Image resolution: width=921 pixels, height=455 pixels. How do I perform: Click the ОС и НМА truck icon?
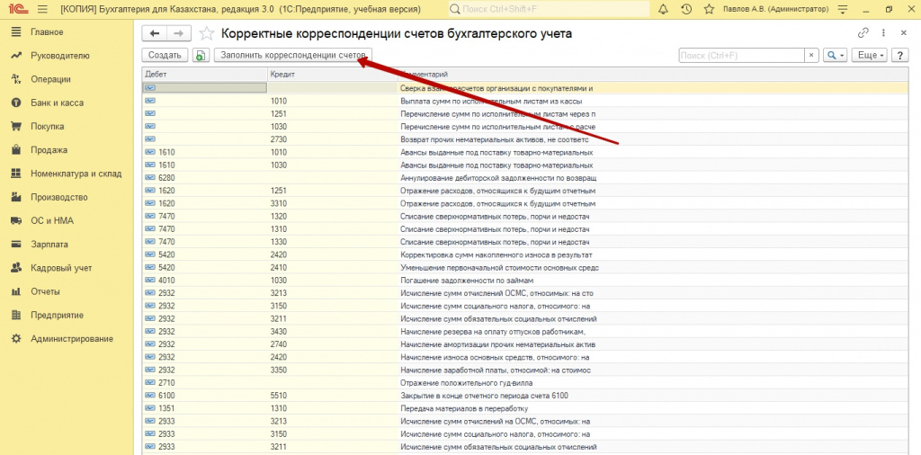click(x=16, y=220)
